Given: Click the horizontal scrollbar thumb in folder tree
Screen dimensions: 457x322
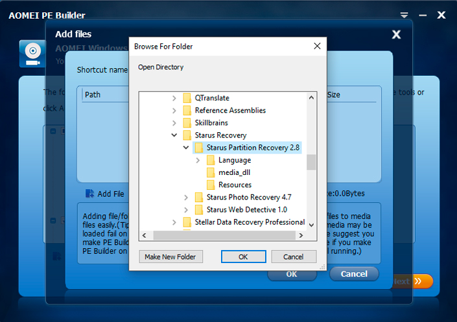Looking at the screenshot, I should [224, 235].
